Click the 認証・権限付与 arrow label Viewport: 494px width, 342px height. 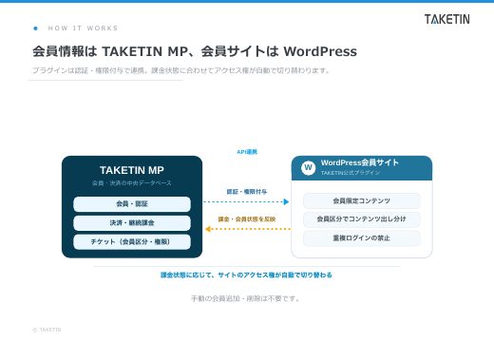247,192
